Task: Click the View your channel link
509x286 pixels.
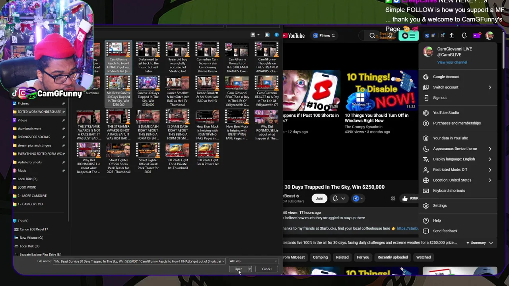Action: [452, 62]
